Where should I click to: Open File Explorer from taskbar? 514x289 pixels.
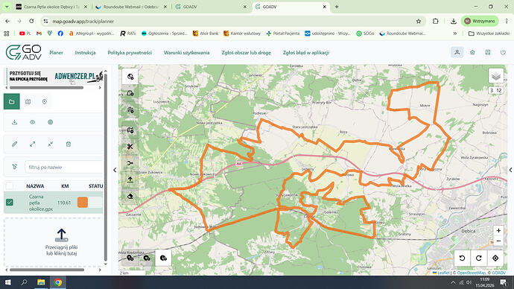click(x=41, y=282)
